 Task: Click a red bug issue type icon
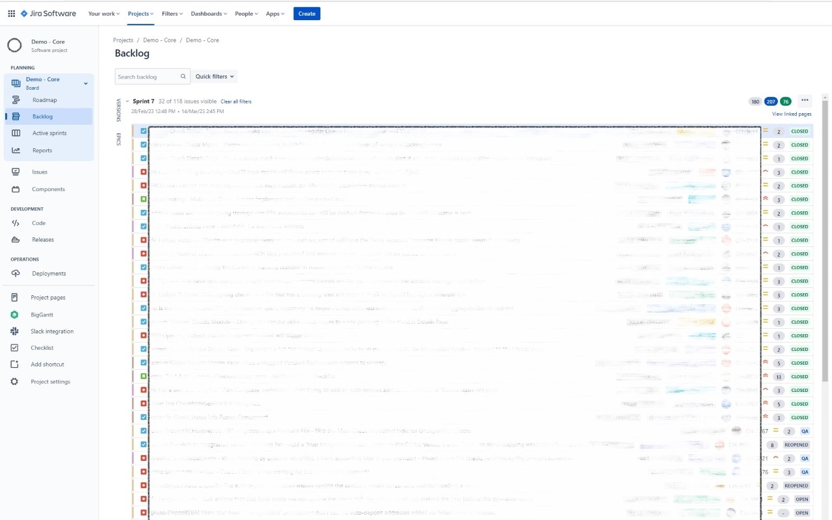pyautogui.click(x=143, y=172)
